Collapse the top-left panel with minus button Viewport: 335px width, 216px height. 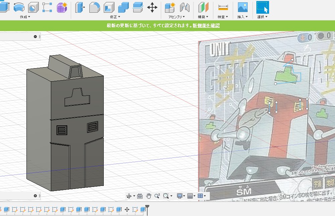point(35,37)
